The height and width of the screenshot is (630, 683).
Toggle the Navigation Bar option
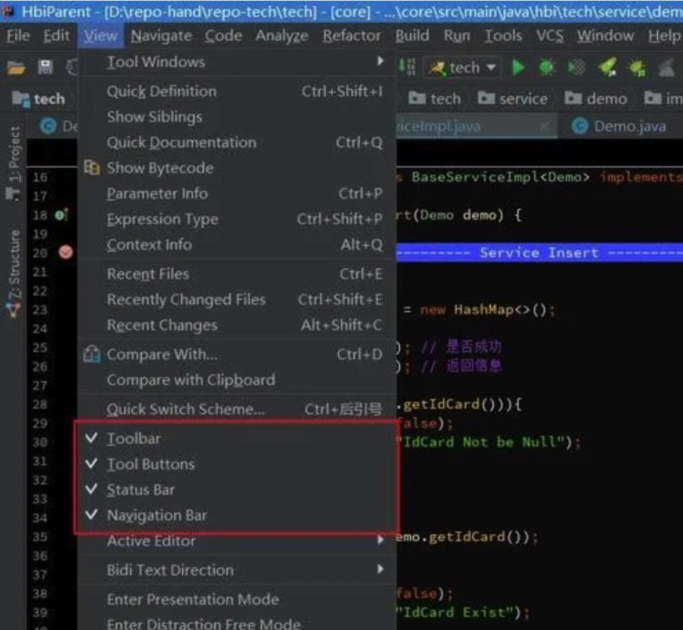[237, 516]
